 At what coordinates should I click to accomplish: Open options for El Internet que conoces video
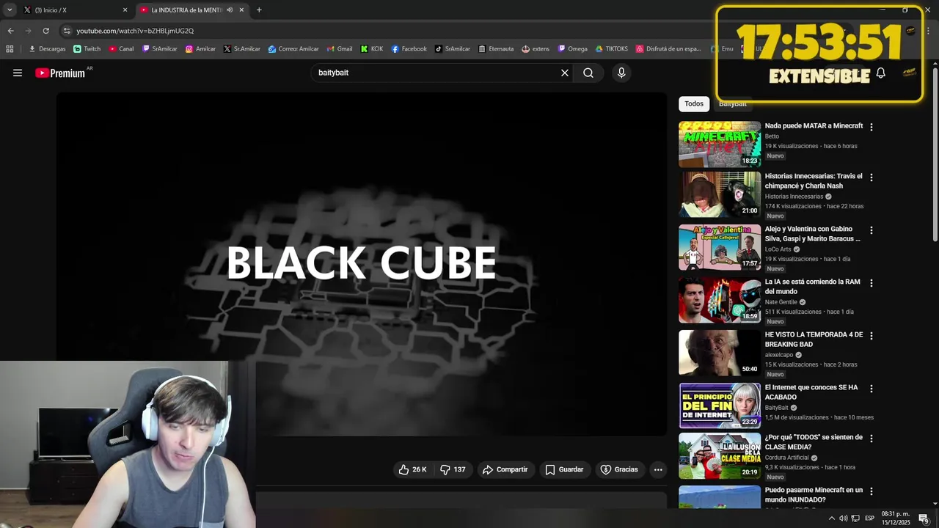pyautogui.click(x=872, y=389)
